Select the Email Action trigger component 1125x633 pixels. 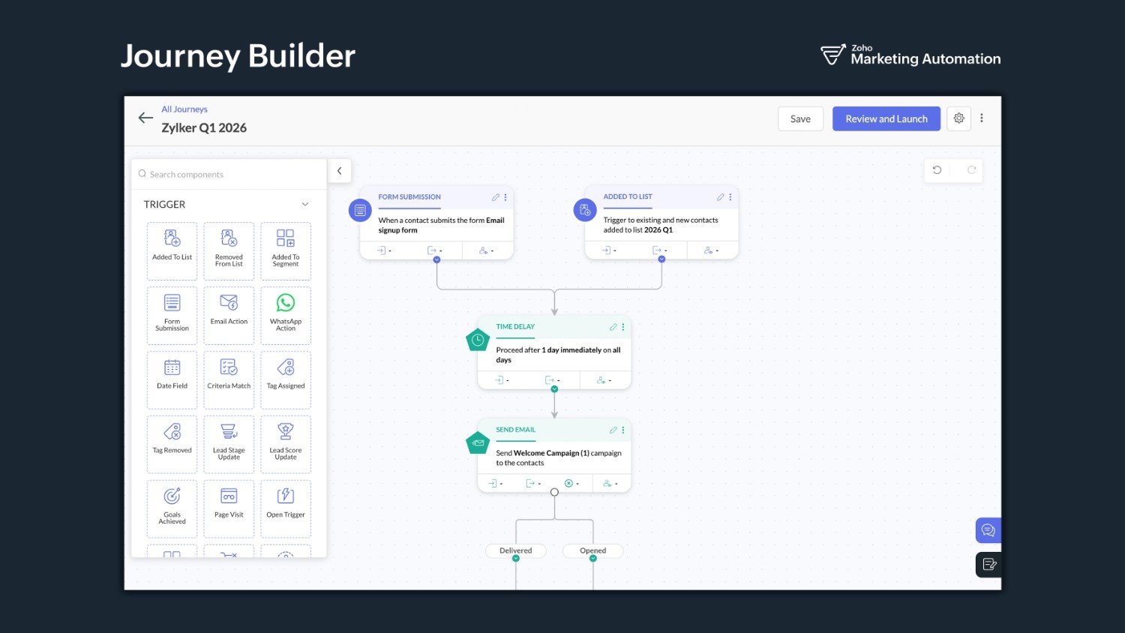pos(229,315)
